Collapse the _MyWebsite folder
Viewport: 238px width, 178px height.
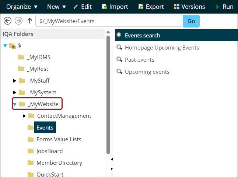point(15,105)
